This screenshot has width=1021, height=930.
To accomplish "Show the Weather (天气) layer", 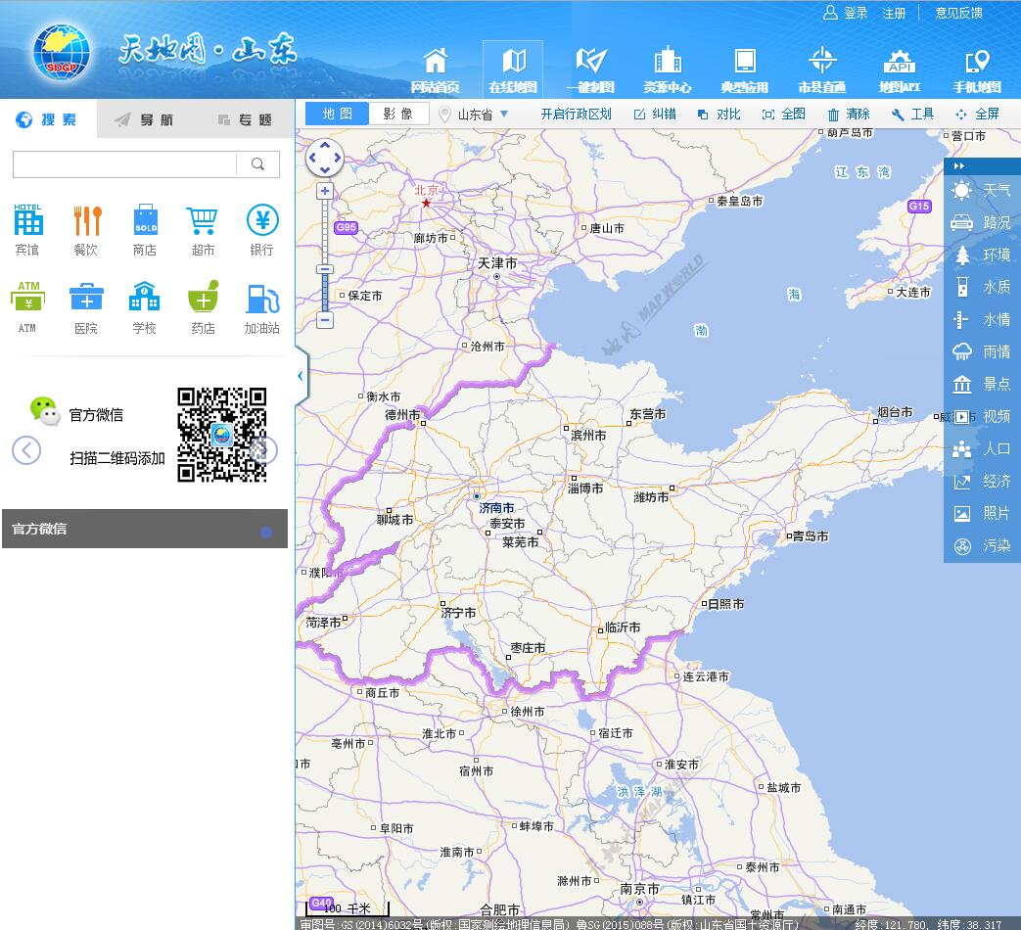I will click(982, 190).
